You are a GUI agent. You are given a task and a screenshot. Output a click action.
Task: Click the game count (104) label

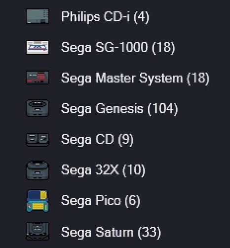pos(163,109)
